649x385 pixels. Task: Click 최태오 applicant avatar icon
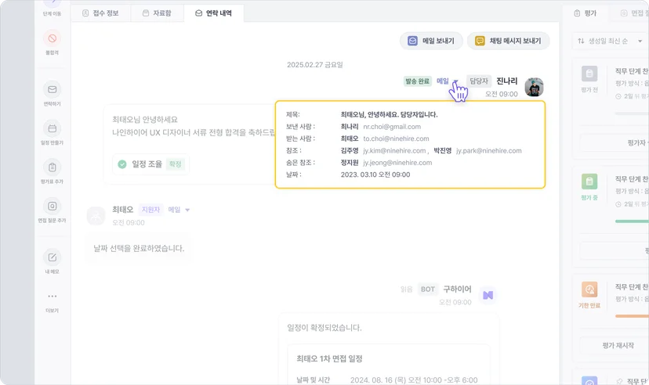pyautogui.click(x=96, y=216)
